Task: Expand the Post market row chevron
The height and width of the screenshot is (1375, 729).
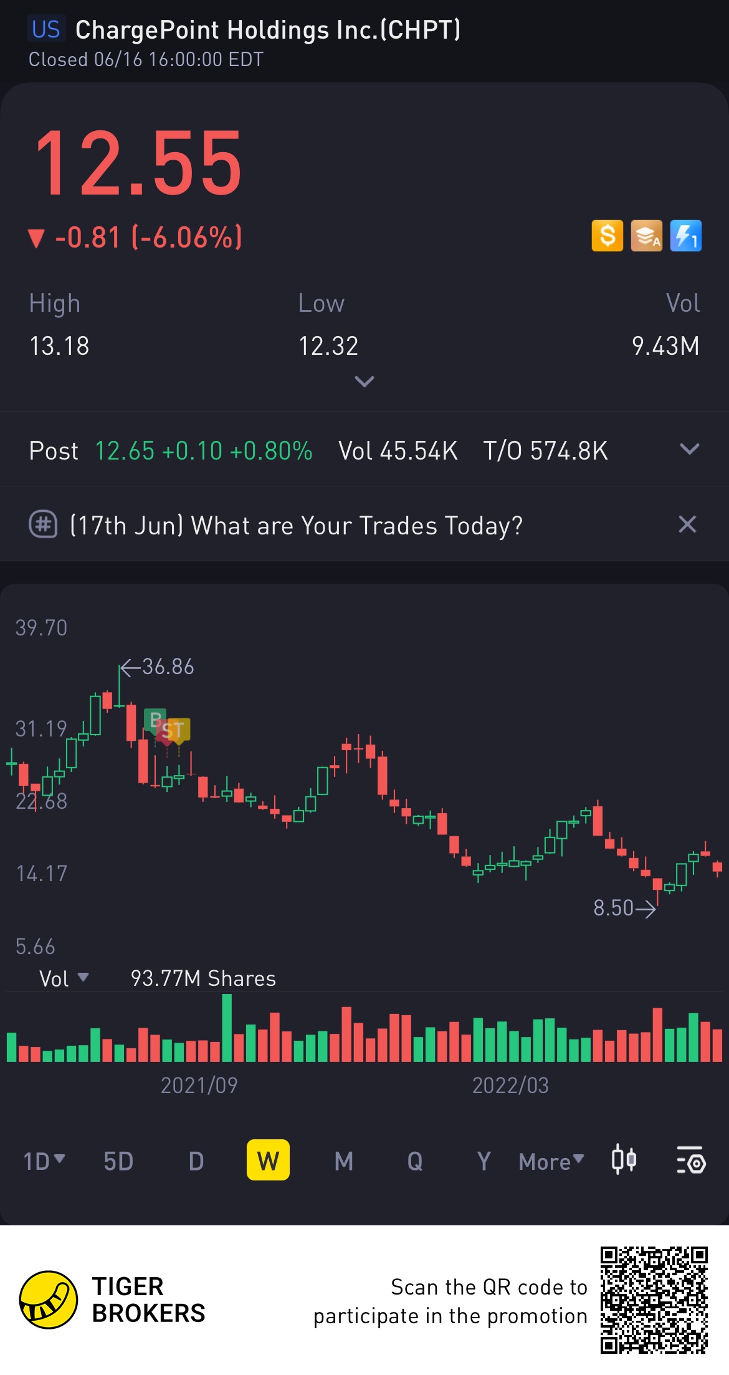Action: point(689,450)
